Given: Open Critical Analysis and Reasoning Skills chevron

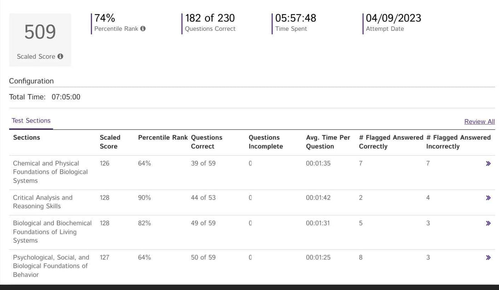Looking at the screenshot, I should (488, 198).
